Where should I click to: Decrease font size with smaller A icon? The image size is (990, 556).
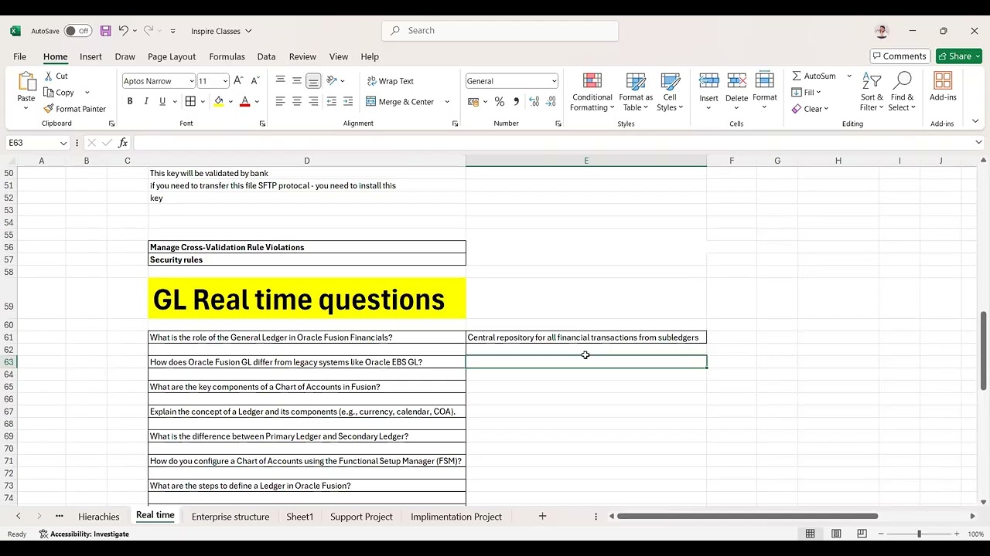point(255,81)
